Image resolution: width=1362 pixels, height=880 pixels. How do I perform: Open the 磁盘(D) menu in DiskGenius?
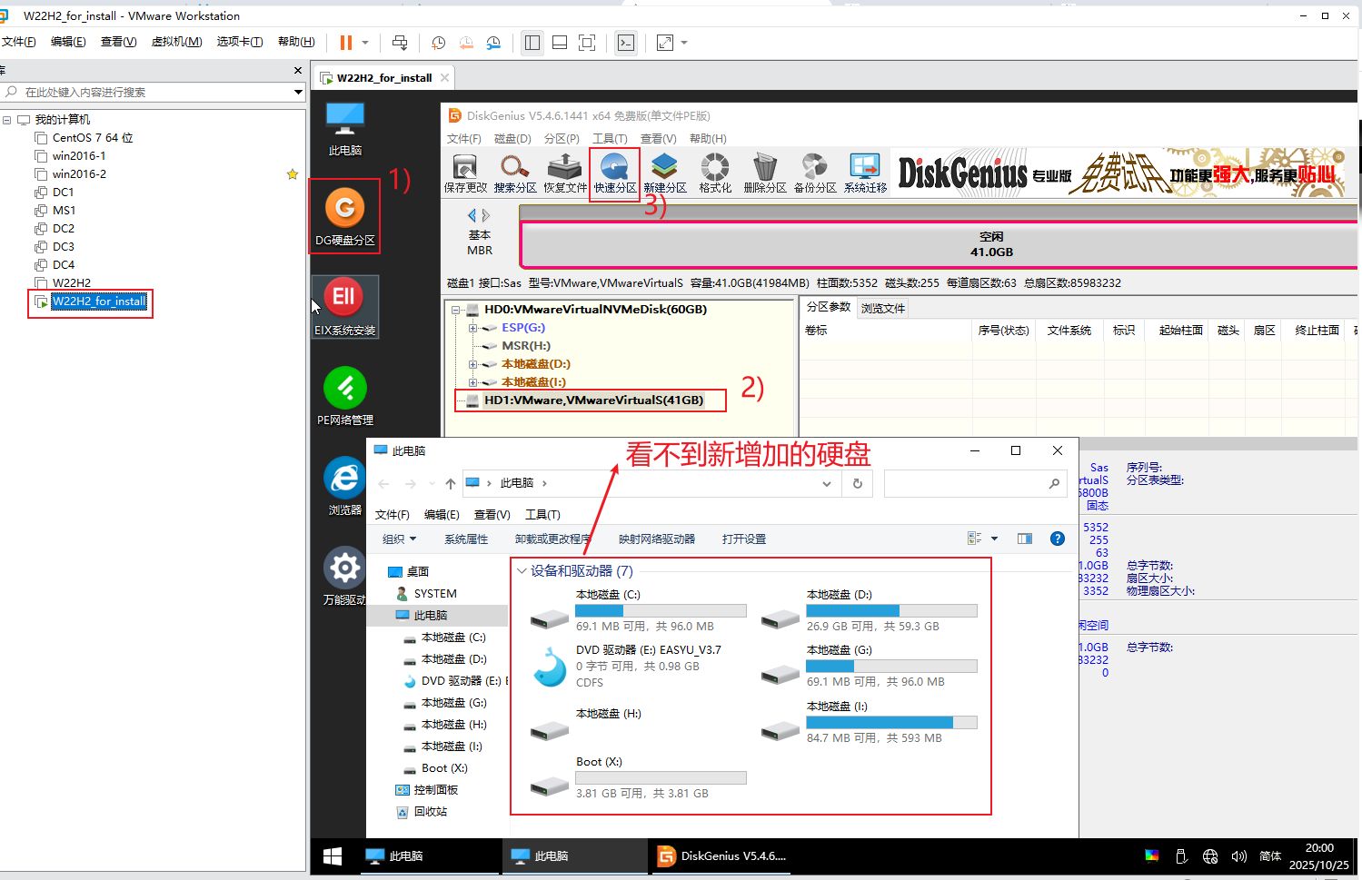[x=512, y=139]
